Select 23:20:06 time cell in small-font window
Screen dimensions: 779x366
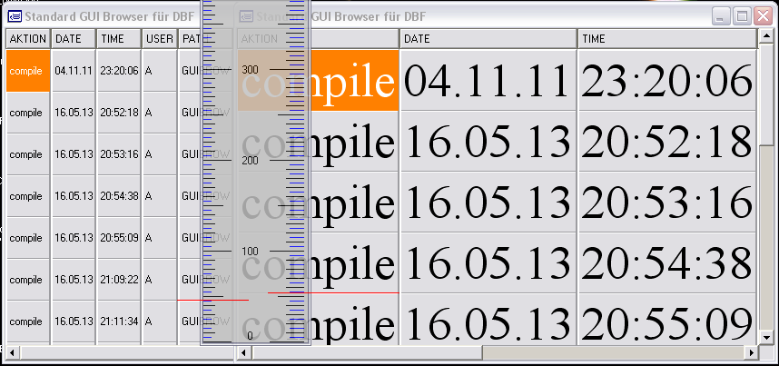119,71
